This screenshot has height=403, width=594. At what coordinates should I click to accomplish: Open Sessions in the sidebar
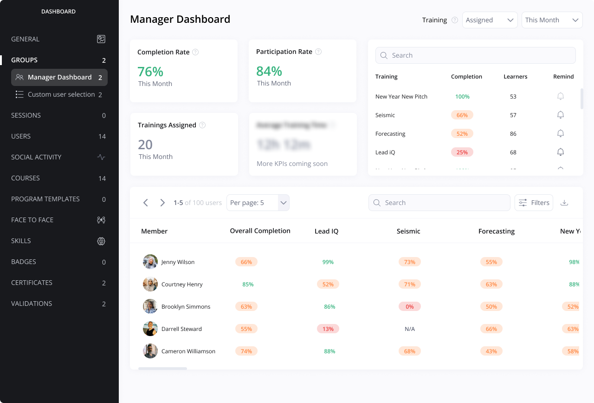click(x=59, y=115)
